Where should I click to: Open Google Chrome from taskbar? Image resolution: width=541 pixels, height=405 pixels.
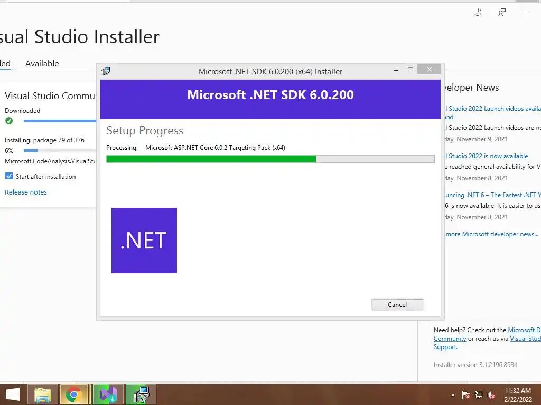pyautogui.click(x=74, y=394)
